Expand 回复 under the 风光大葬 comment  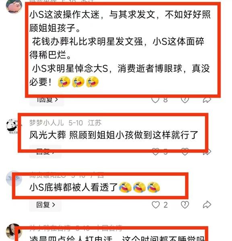[46, 152]
